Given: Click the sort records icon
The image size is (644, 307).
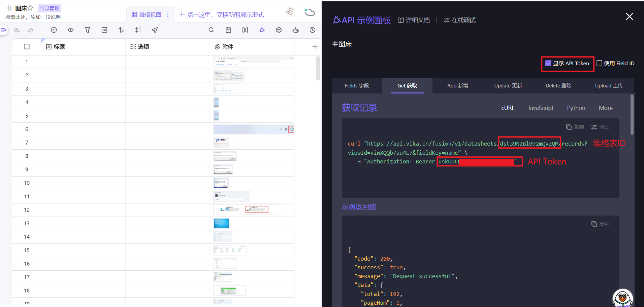Looking at the screenshot, I should click(121, 30).
